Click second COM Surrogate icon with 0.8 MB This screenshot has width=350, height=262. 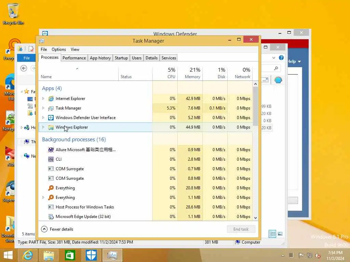click(51, 178)
